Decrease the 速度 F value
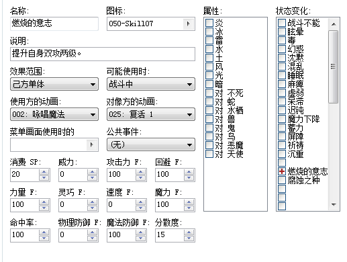 (141, 208)
